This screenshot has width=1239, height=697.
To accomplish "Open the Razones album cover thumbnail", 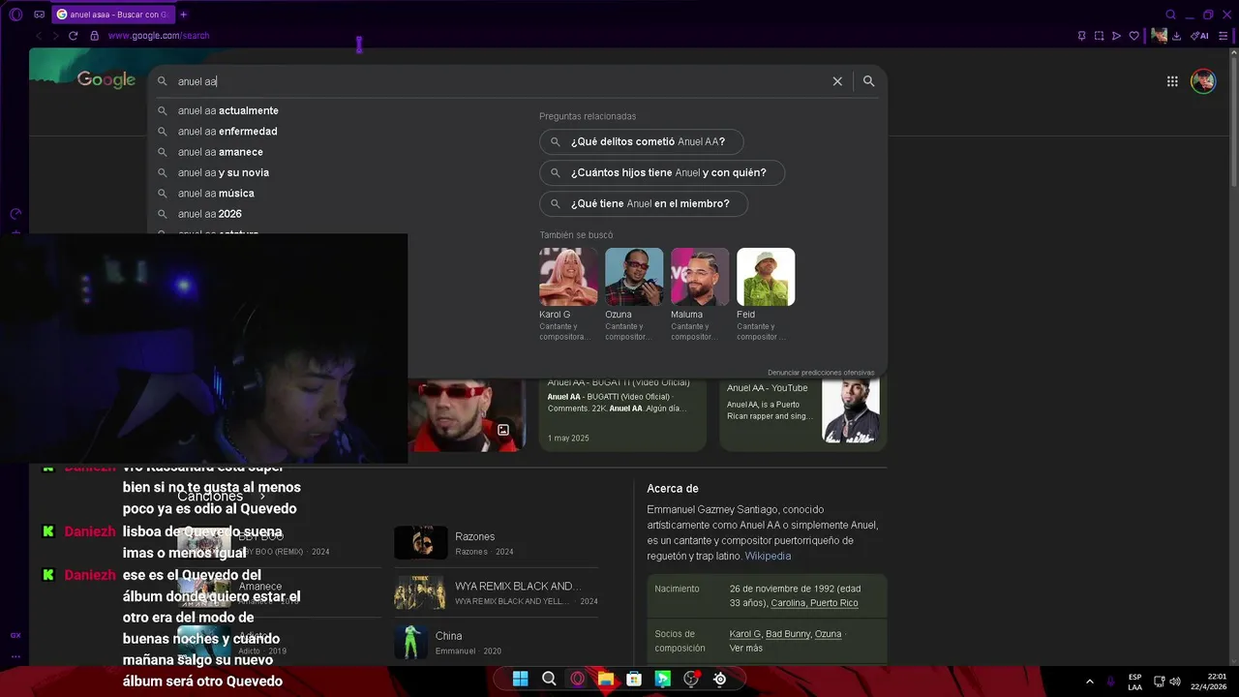I will [x=420, y=543].
